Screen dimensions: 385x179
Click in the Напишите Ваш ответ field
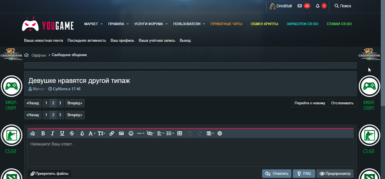[x=191, y=152]
